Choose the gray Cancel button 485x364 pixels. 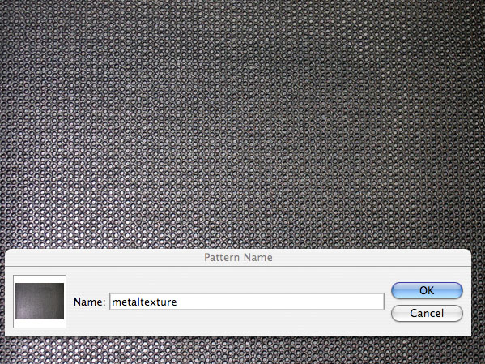pyautogui.click(x=427, y=313)
